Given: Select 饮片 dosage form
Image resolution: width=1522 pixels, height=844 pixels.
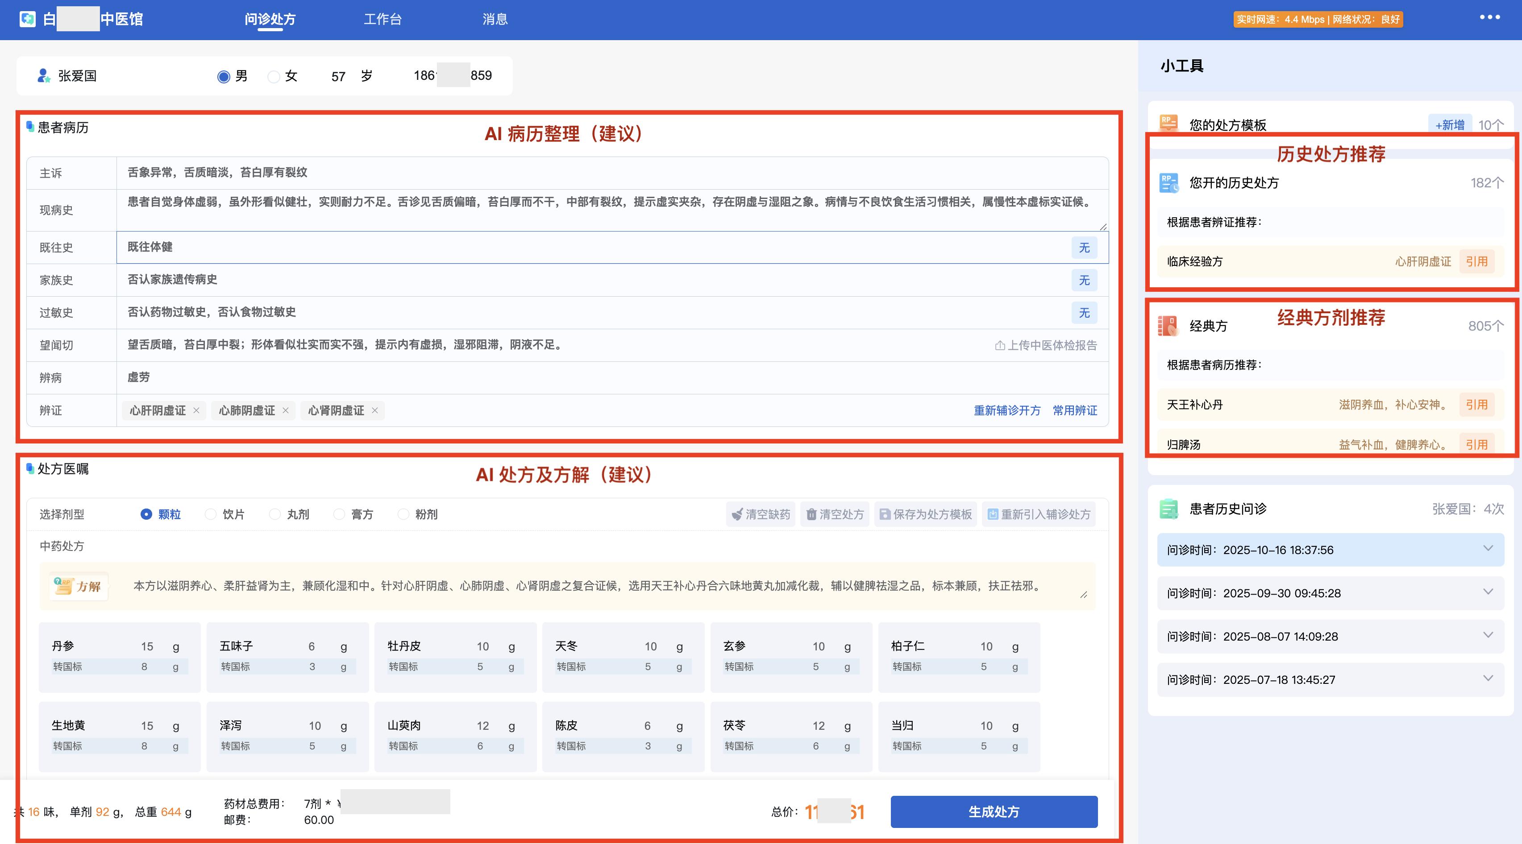Looking at the screenshot, I should [211, 514].
